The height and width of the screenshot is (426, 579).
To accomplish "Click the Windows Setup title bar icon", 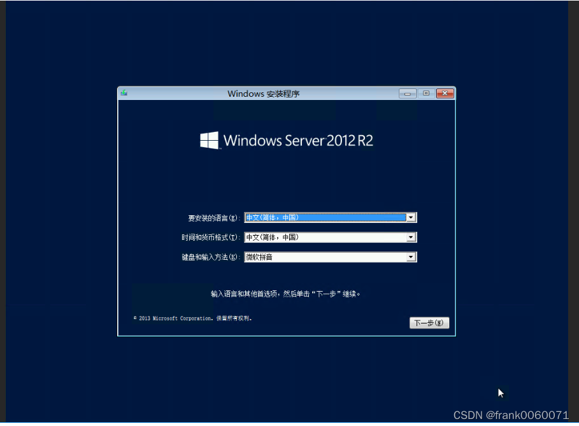I will 124,93.
